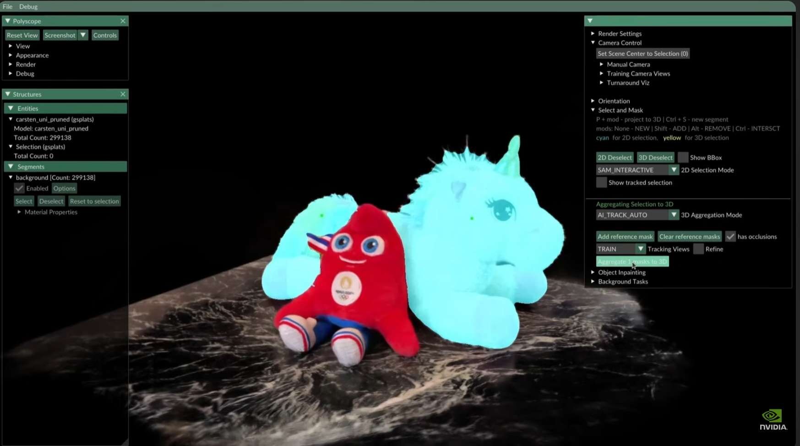Image resolution: width=800 pixels, height=446 pixels.
Task: Collapse the right-side panel header triangle
Action: tap(590, 21)
